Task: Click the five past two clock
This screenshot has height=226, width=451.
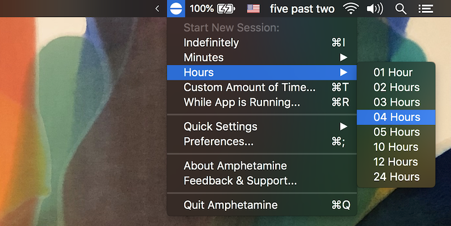Action: 302,8
